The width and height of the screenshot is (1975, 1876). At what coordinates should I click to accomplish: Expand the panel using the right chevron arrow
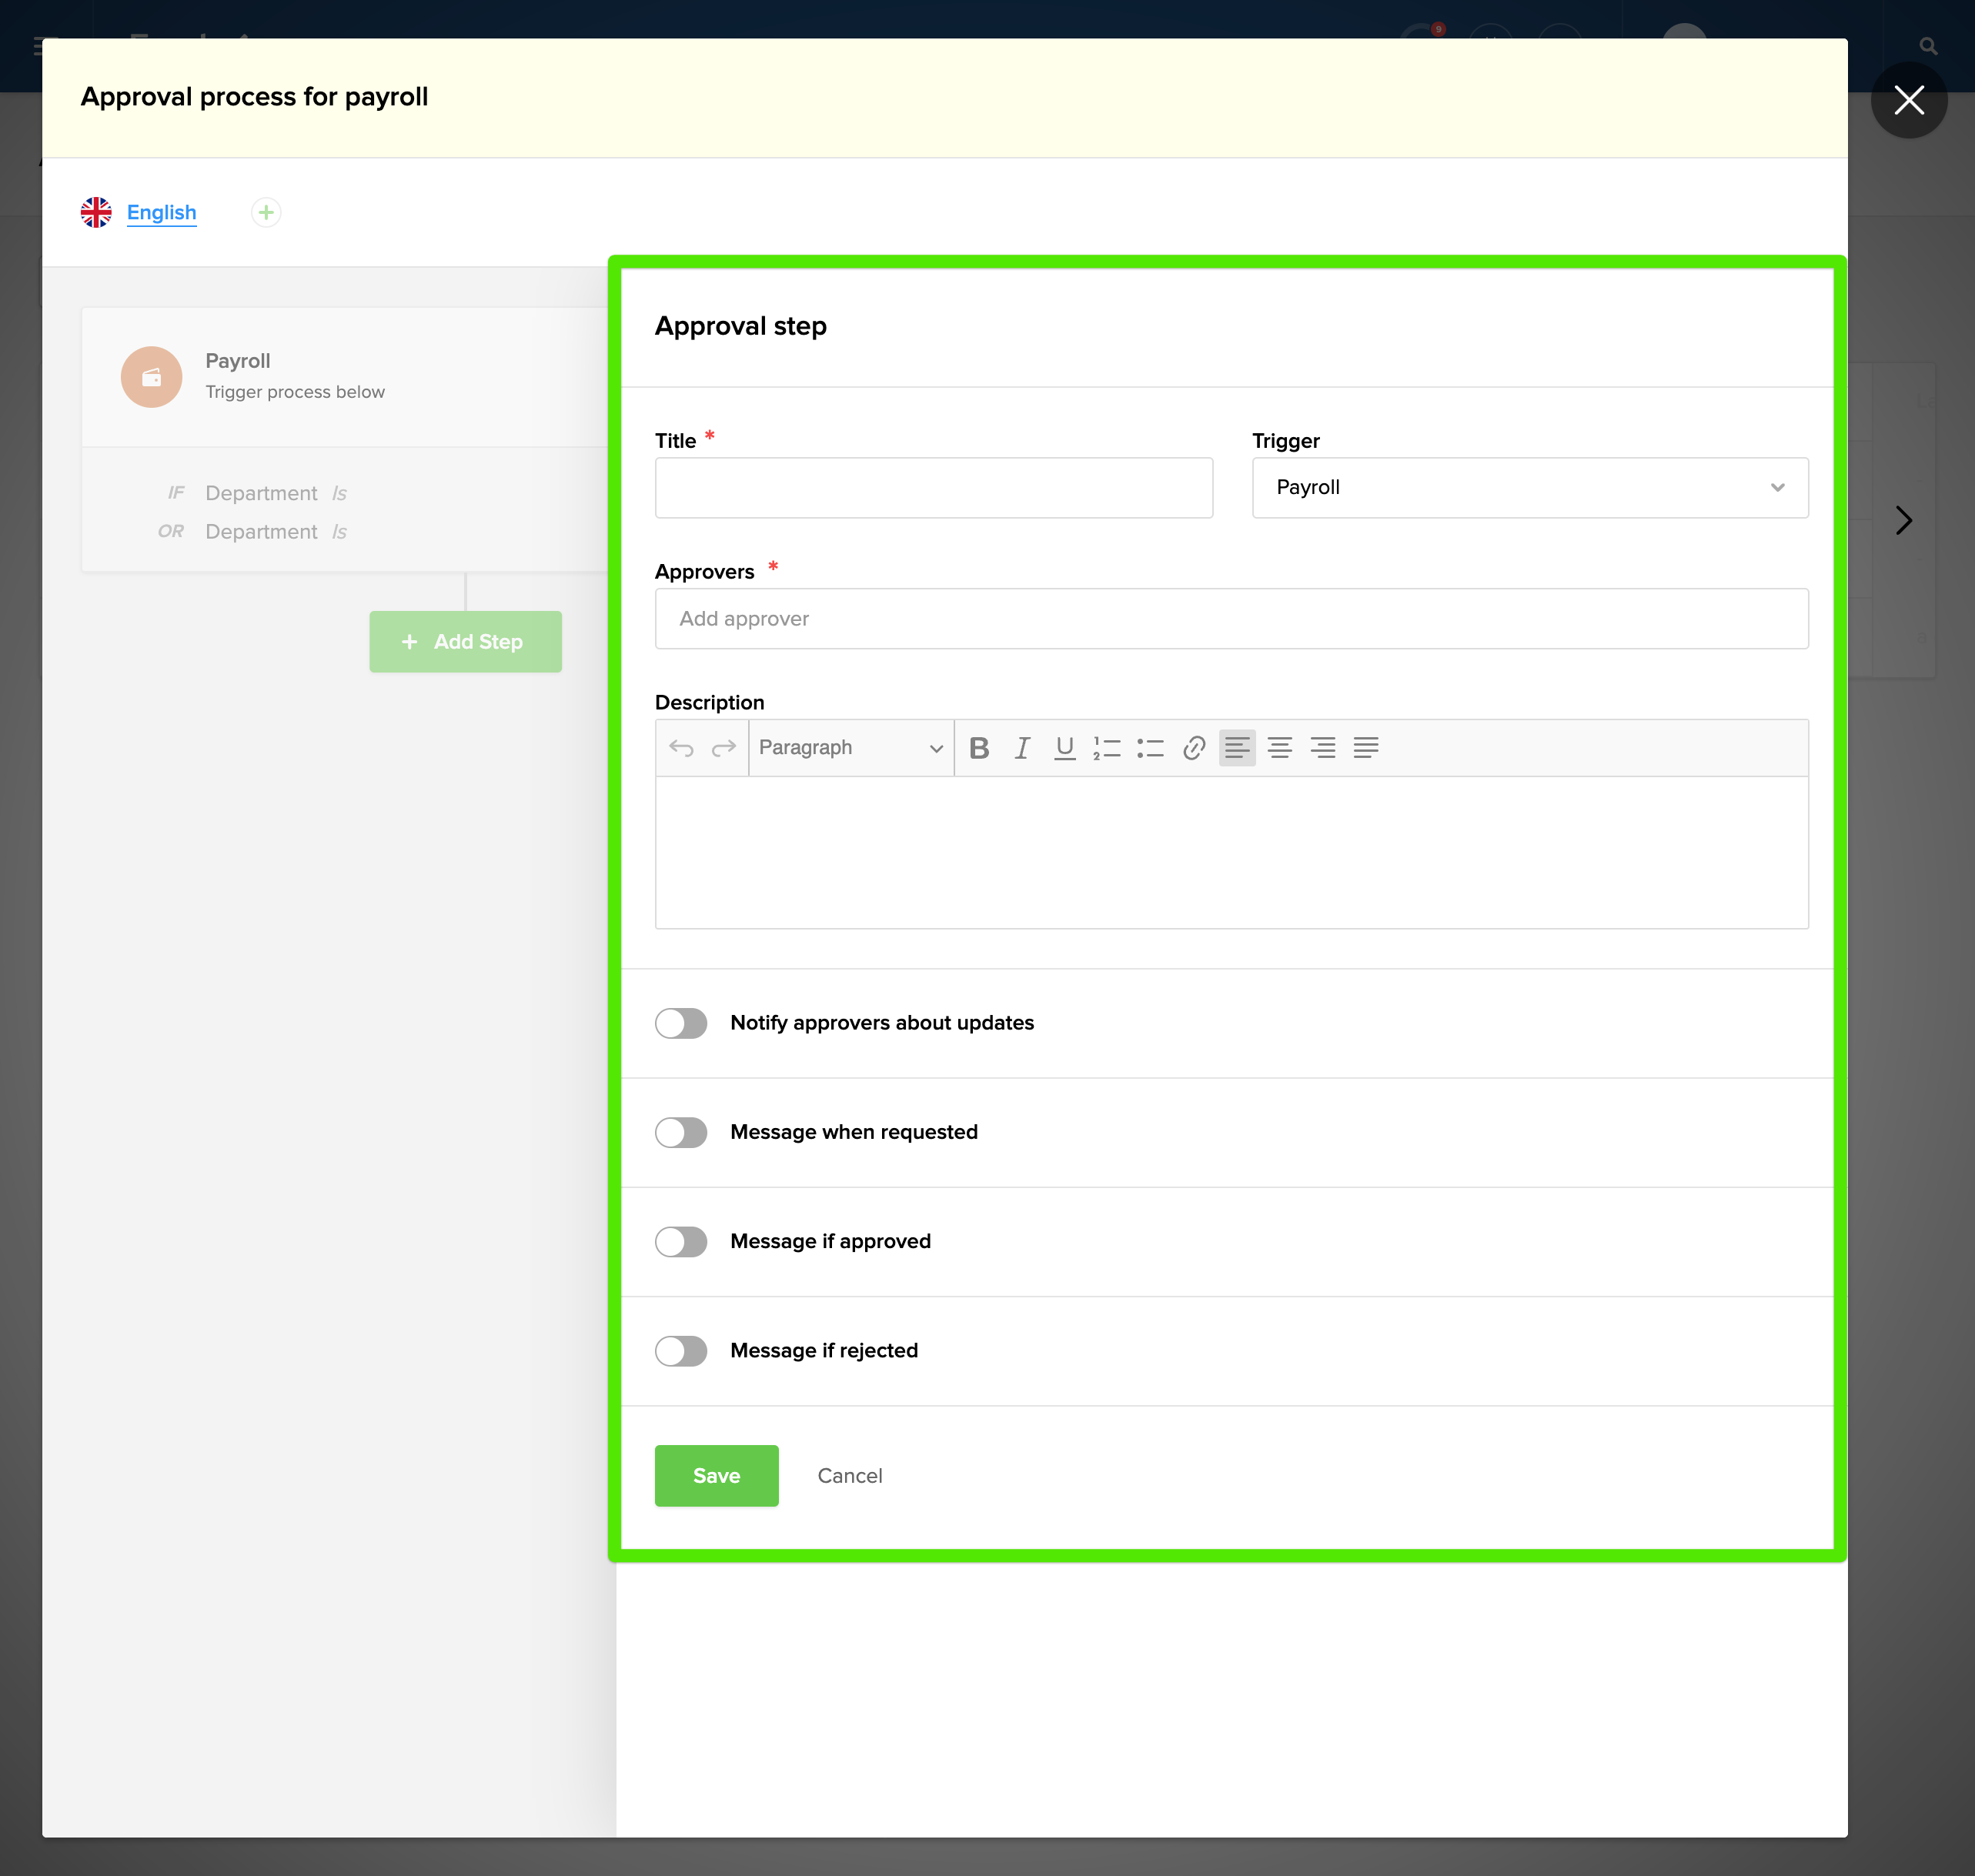coord(1903,520)
